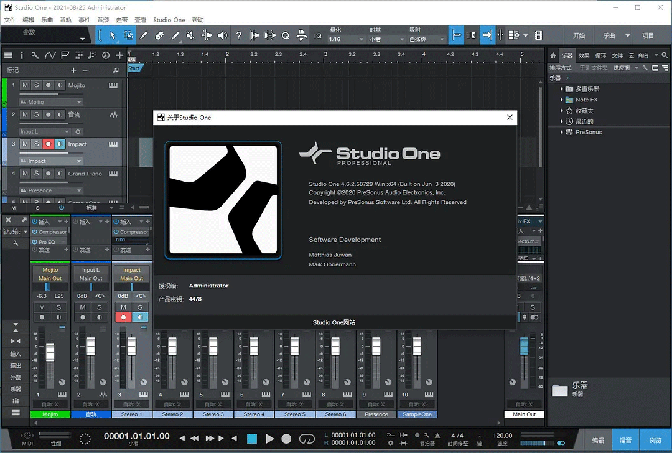Image resolution: width=672 pixels, height=453 pixels.
Task: Open the Studio One menu
Action: coord(169,20)
